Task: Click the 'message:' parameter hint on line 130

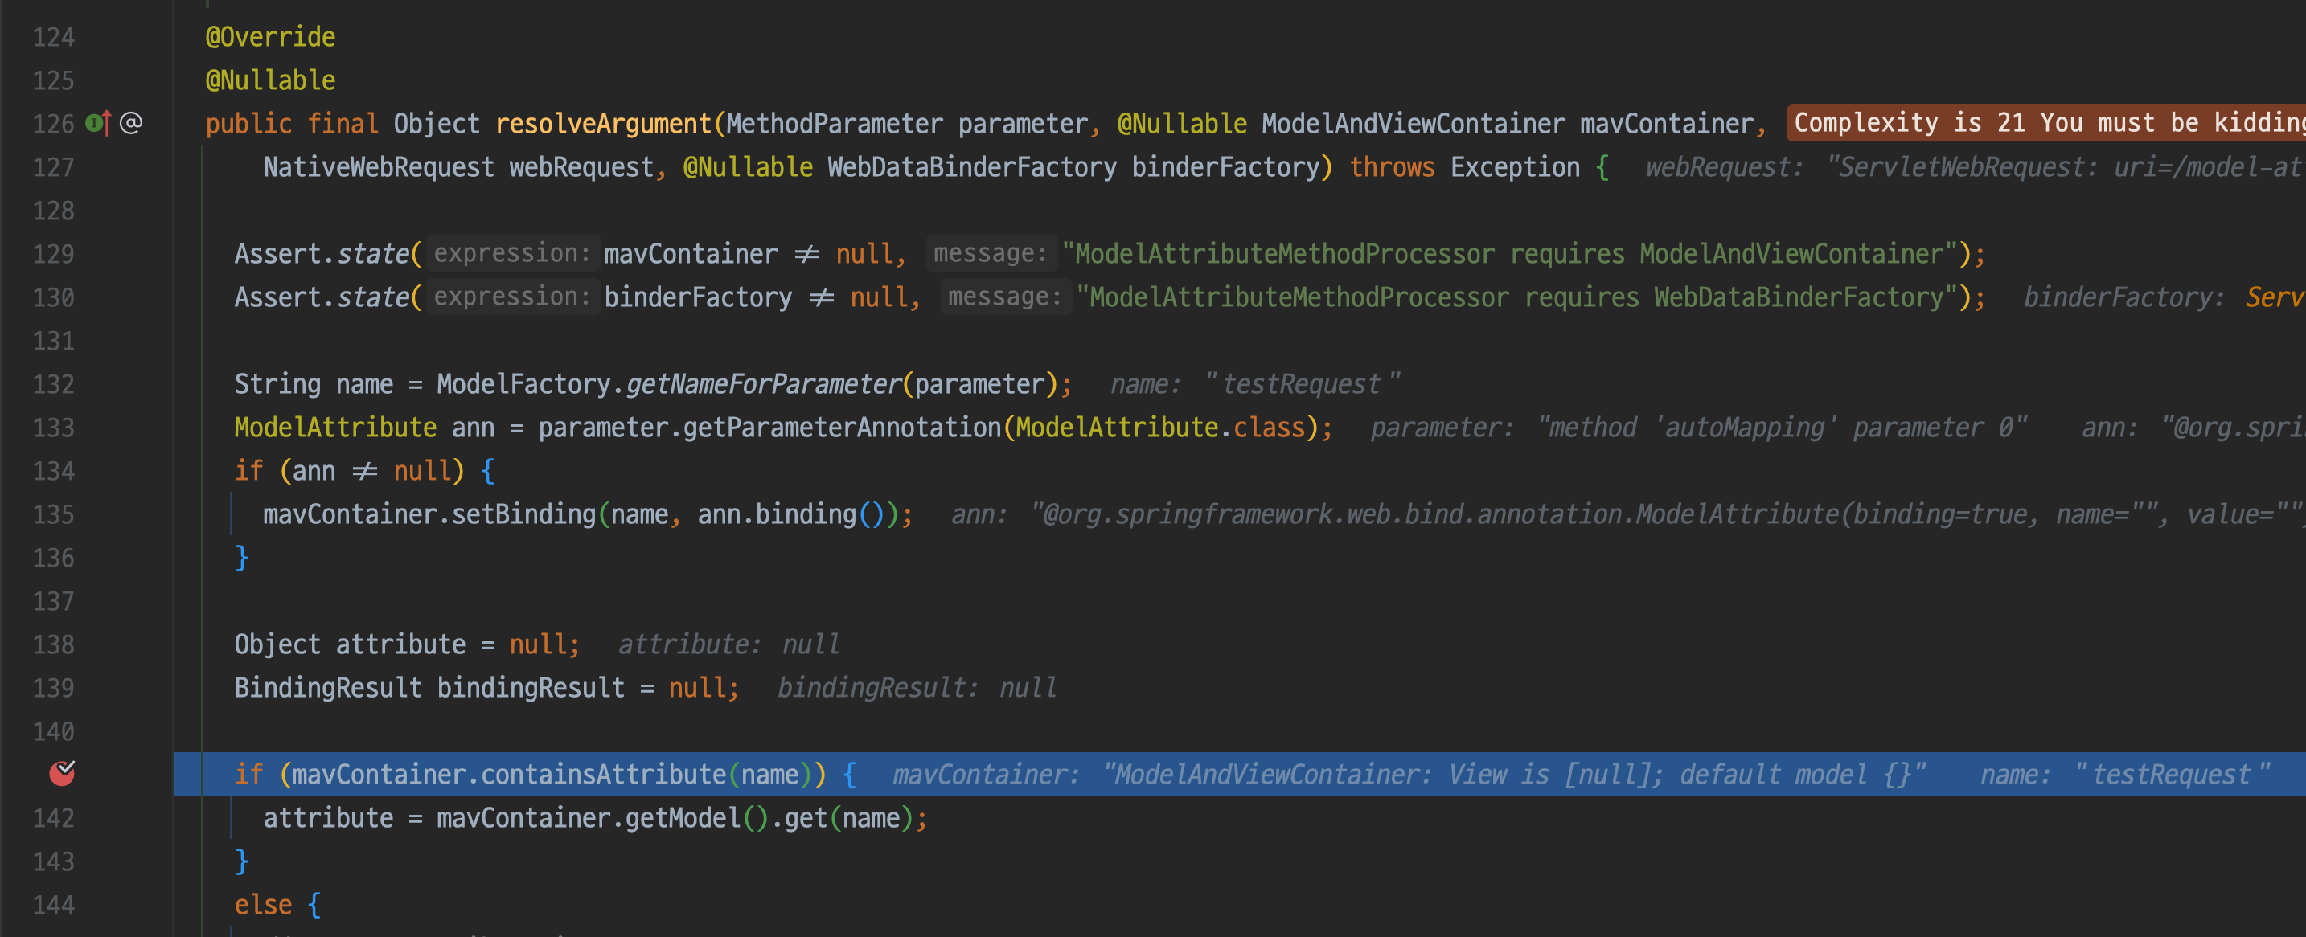Action: (x=1004, y=297)
